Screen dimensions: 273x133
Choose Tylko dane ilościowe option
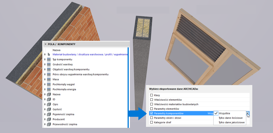230,118
